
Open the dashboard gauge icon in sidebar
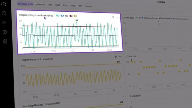(4, 4)
